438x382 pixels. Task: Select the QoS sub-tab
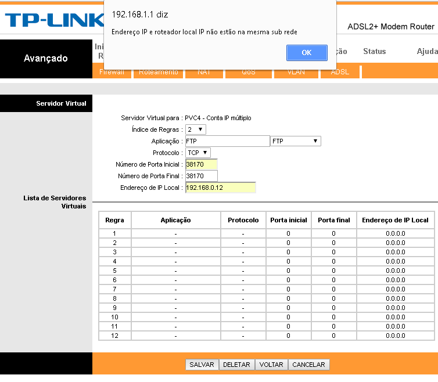tap(249, 72)
